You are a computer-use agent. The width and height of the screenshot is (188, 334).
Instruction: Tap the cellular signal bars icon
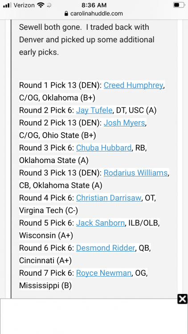click(8, 5)
